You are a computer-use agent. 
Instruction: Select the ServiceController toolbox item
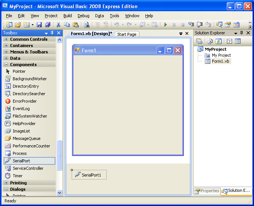(29, 168)
